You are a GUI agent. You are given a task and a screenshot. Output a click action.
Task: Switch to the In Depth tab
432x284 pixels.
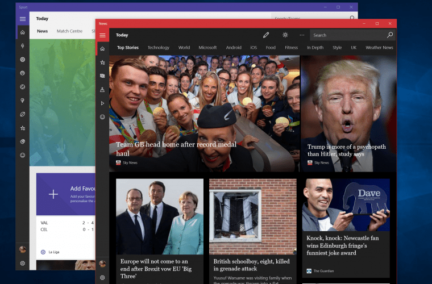[x=315, y=47]
